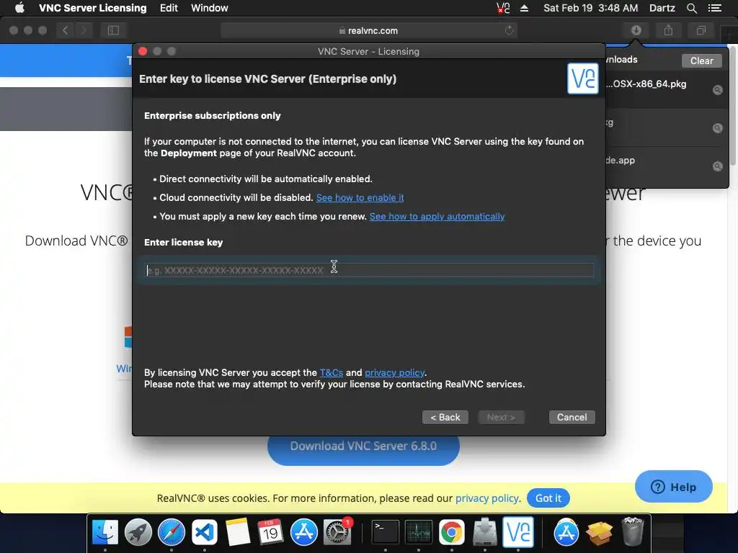Show Safari tab overview button
Viewport: 738px width, 553px height.
[701, 30]
